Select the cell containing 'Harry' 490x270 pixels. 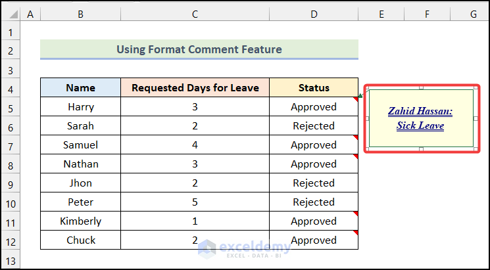(x=80, y=107)
